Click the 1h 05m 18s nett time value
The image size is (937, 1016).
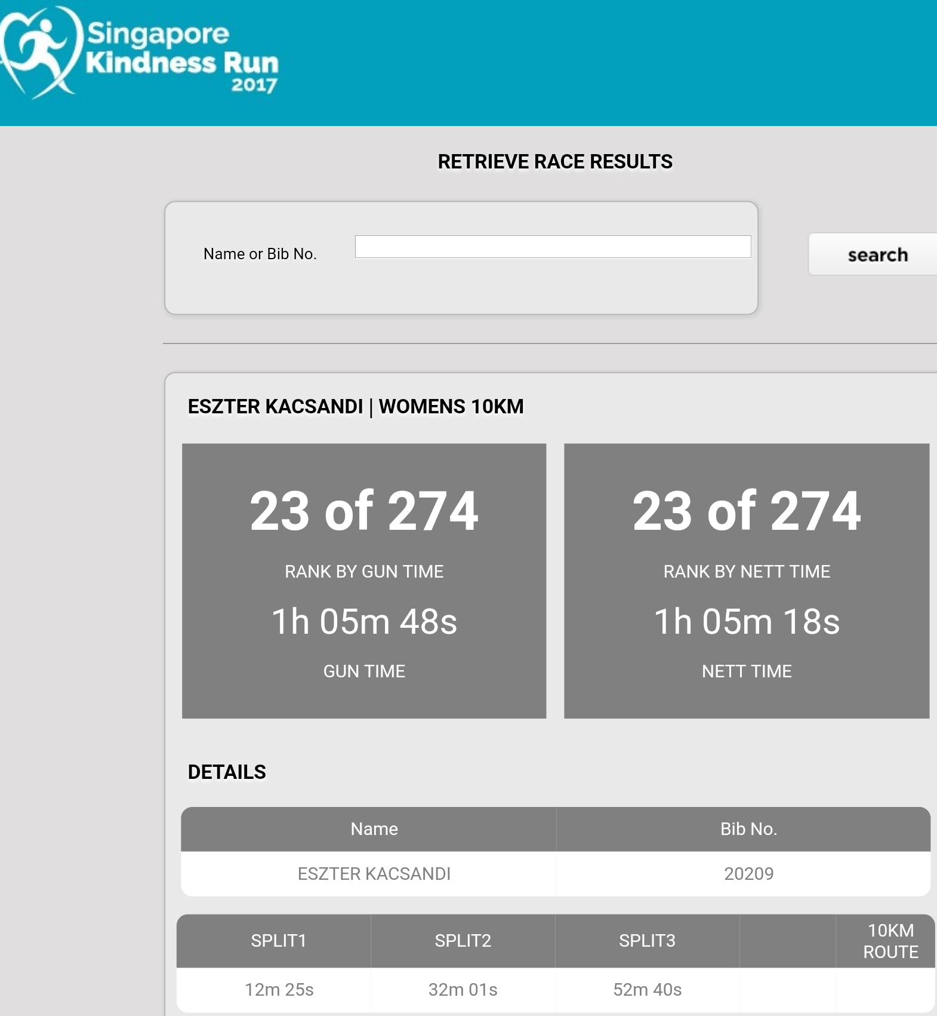point(746,622)
